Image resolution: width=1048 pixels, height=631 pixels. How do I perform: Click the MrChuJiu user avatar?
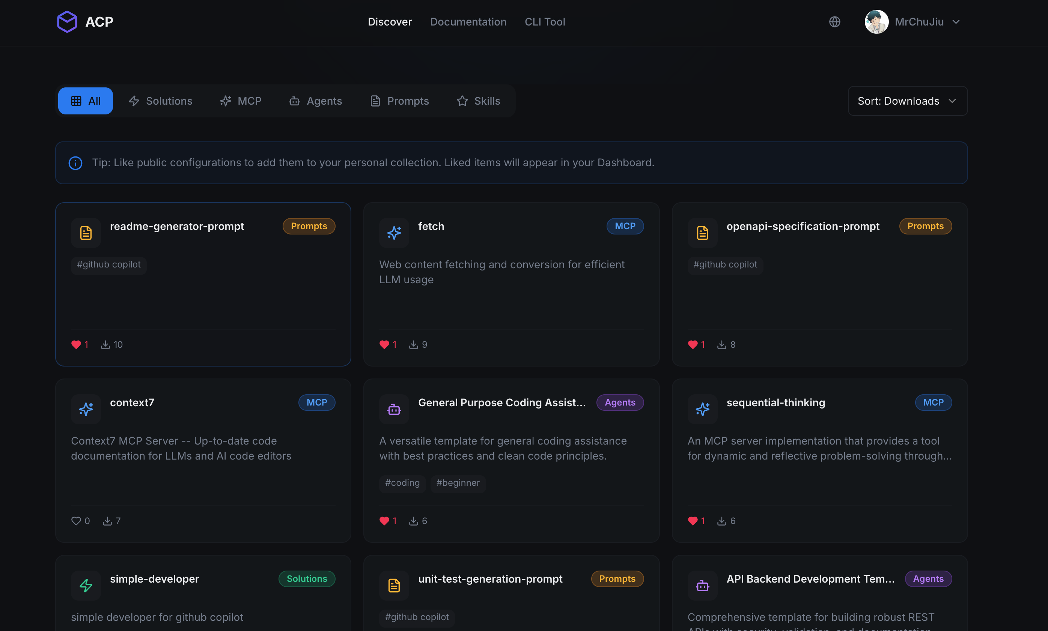[x=876, y=22]
